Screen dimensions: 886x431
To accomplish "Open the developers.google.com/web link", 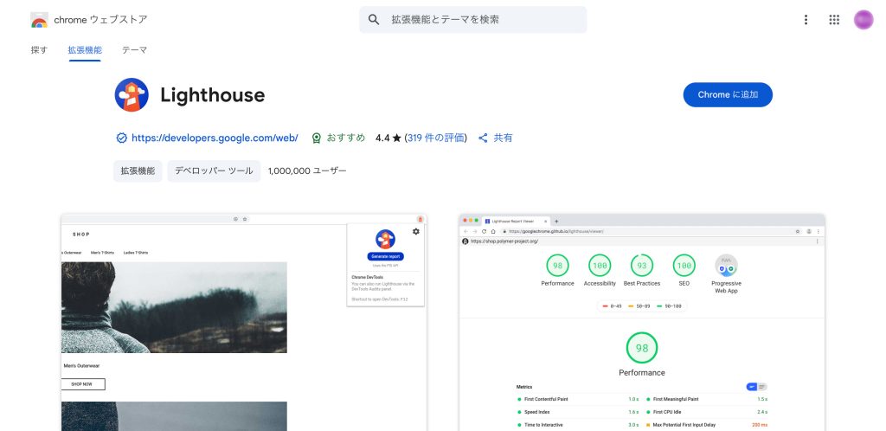I will (x=215, y=138).
